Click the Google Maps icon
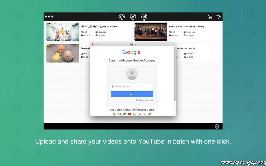 pyautogui.click(x=124, y=114)
